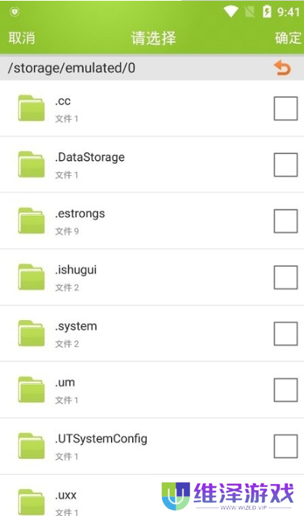Open the .system folder icon
The width and height of the screenshot is (304, 516).
point(31,333)
